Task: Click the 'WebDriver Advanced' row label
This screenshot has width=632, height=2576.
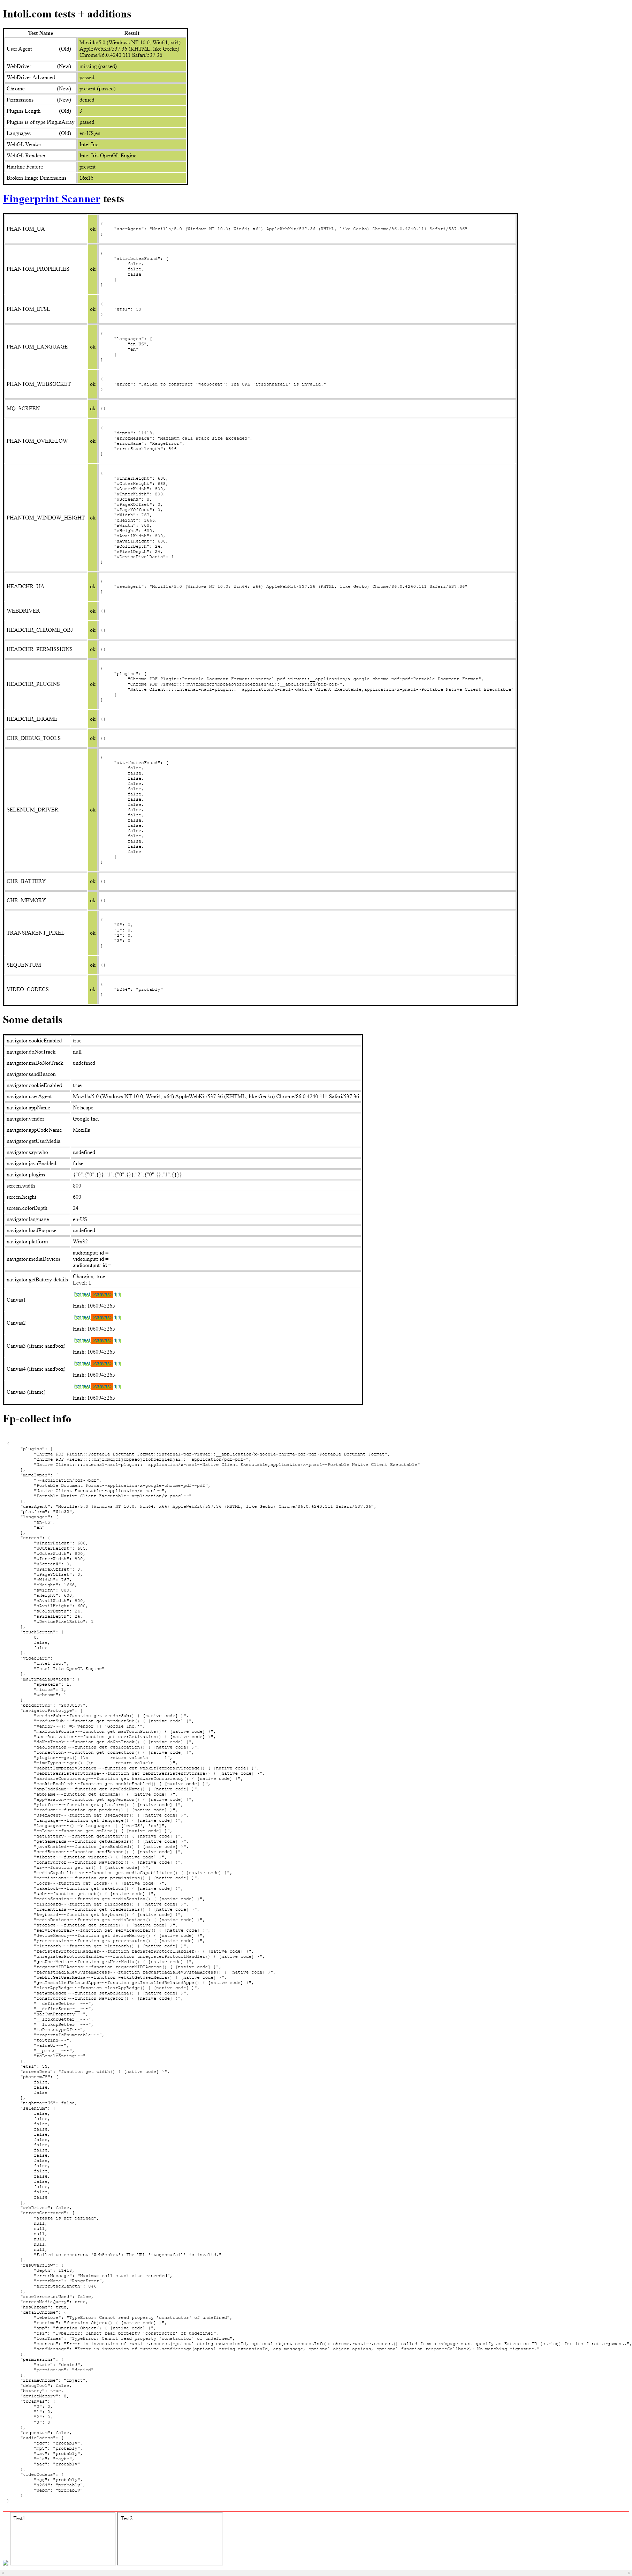Action: [31, 77]
